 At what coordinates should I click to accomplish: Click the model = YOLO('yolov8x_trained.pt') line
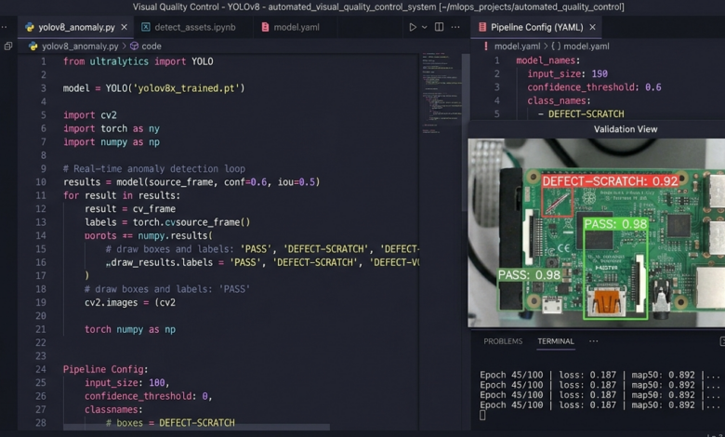click(153, 88)
